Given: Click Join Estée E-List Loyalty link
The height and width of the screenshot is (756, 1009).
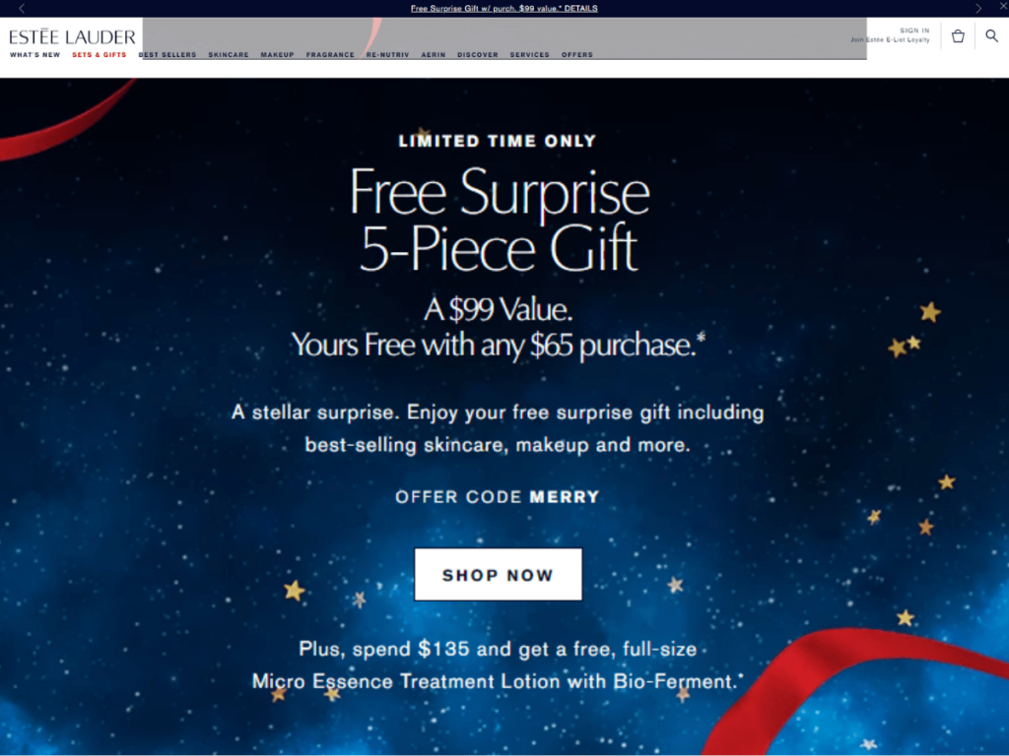Looking at the screenshot, I should point(890,39).
